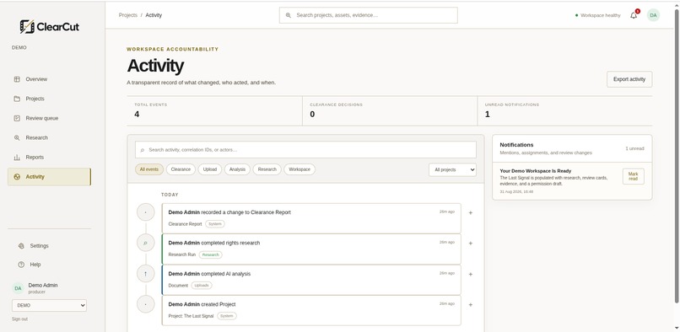
Task: Focus the global search field
Action: tap(368, 15)
